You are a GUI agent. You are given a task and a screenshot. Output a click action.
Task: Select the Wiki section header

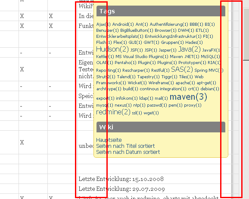[161, 127]
